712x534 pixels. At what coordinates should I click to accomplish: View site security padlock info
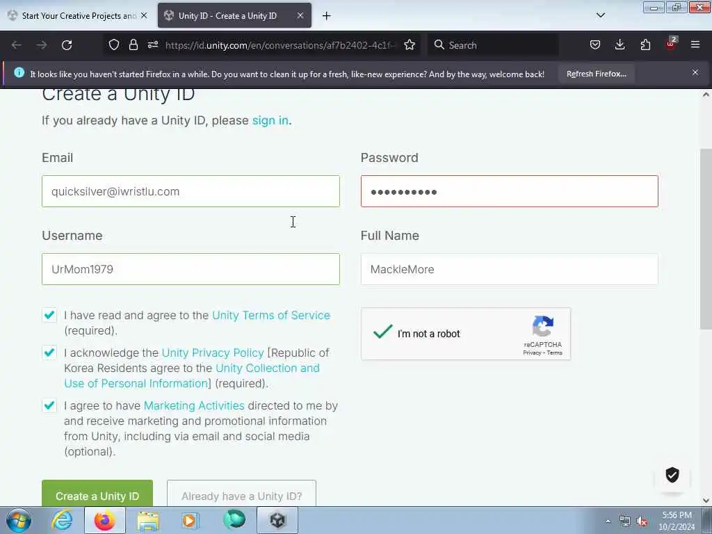coord(133,45)
